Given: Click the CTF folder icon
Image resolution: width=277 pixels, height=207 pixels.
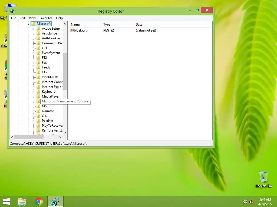Looking at the screenshot, I should pos(38,48).
